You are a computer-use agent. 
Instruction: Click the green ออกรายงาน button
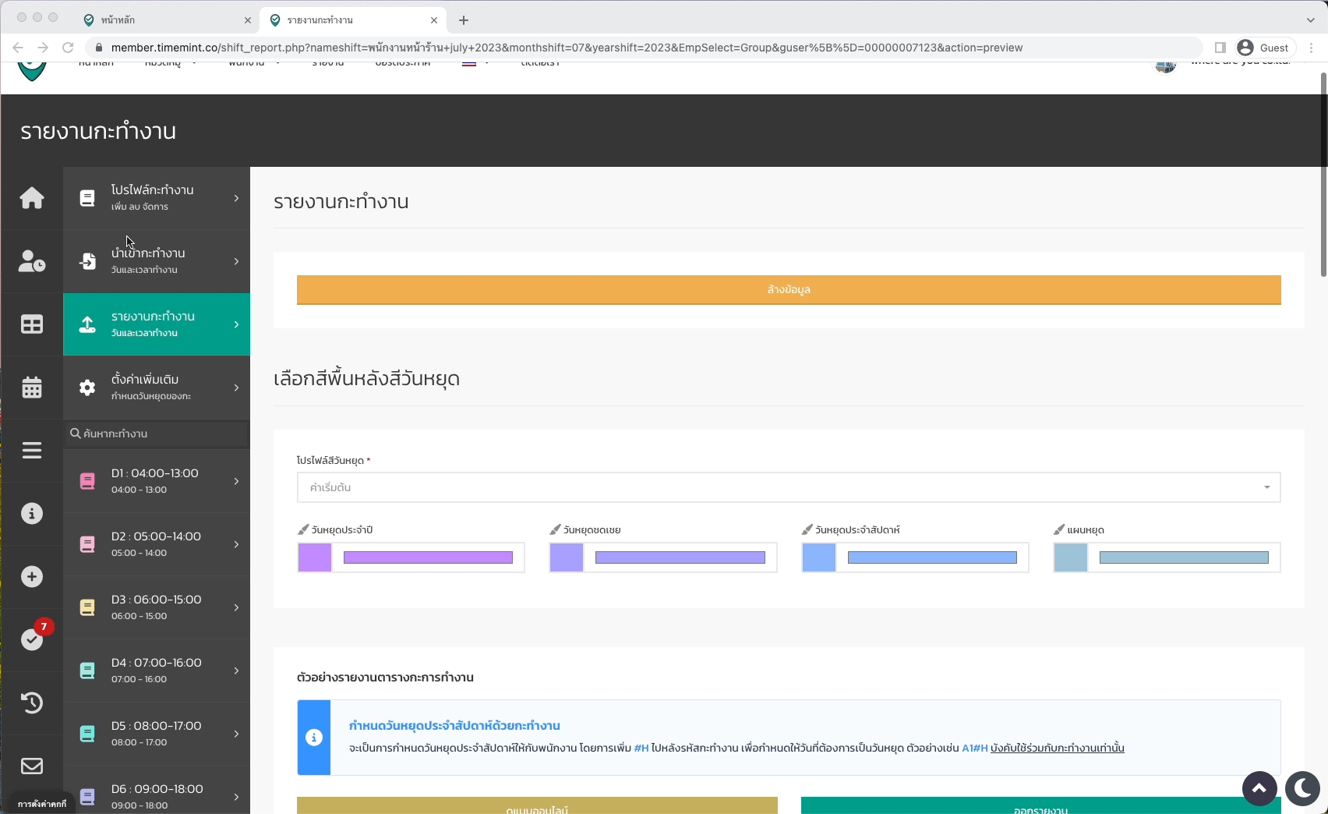pos(1040,806)
